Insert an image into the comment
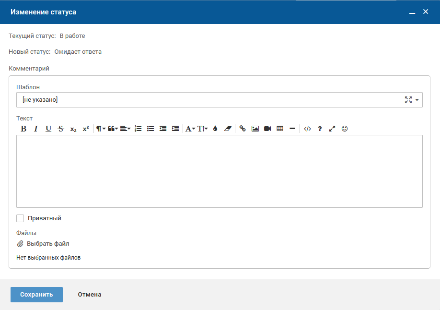Image resolution: width=440 pixels, height=310 pixels. pos(255,129)
